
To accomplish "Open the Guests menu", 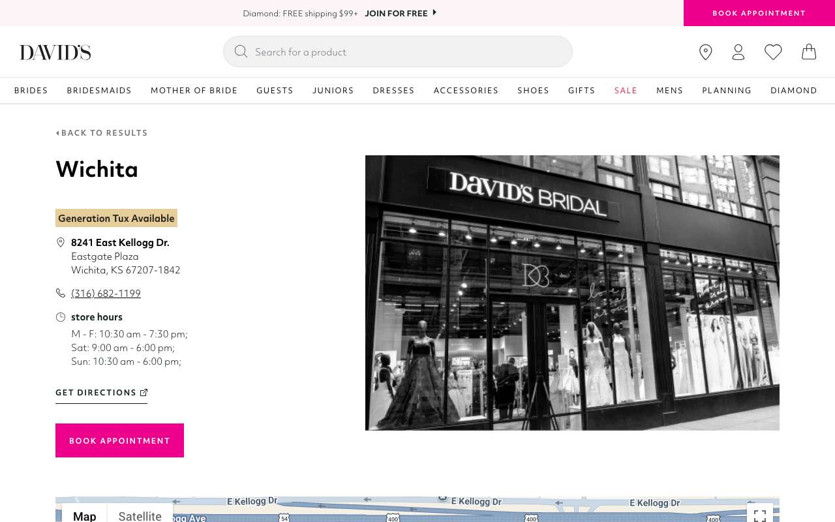I will [275, 91].
